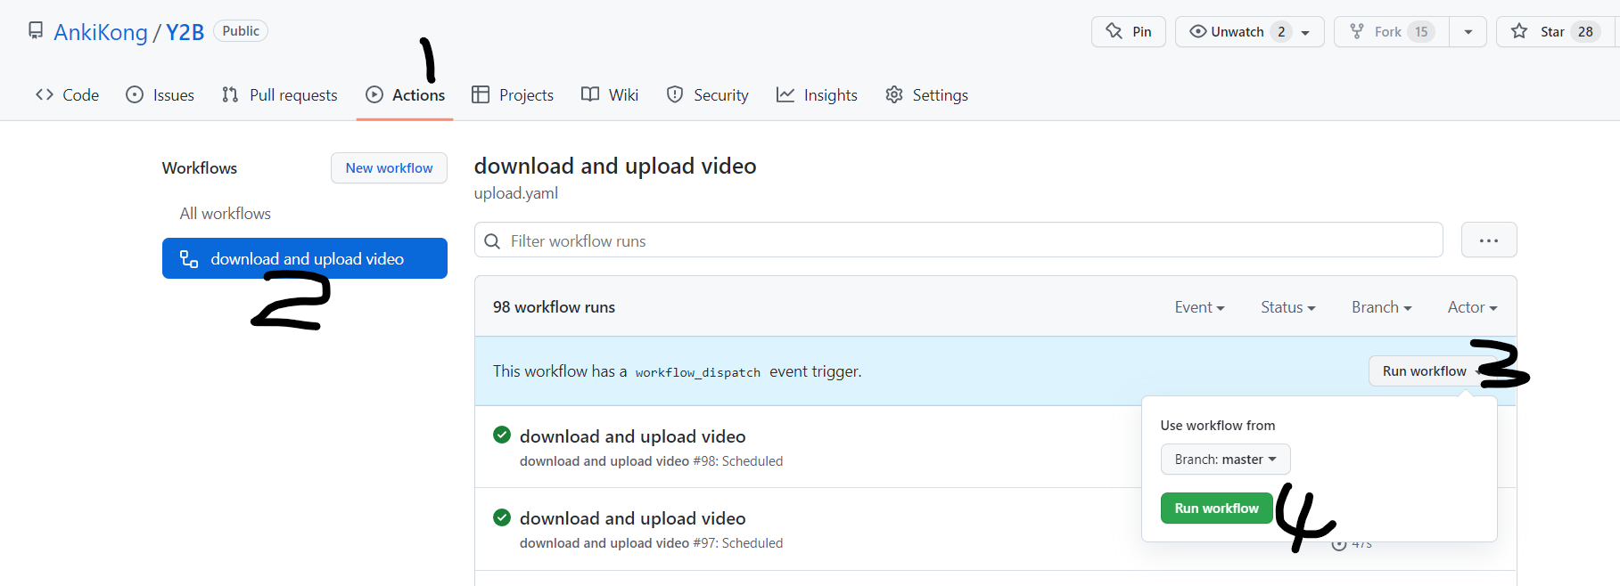Click 'download and upload video #98: Scheduled' text

pyautogui.click(x=651, y=461)
